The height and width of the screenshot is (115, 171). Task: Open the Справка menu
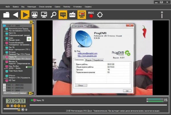click(88, 7)
